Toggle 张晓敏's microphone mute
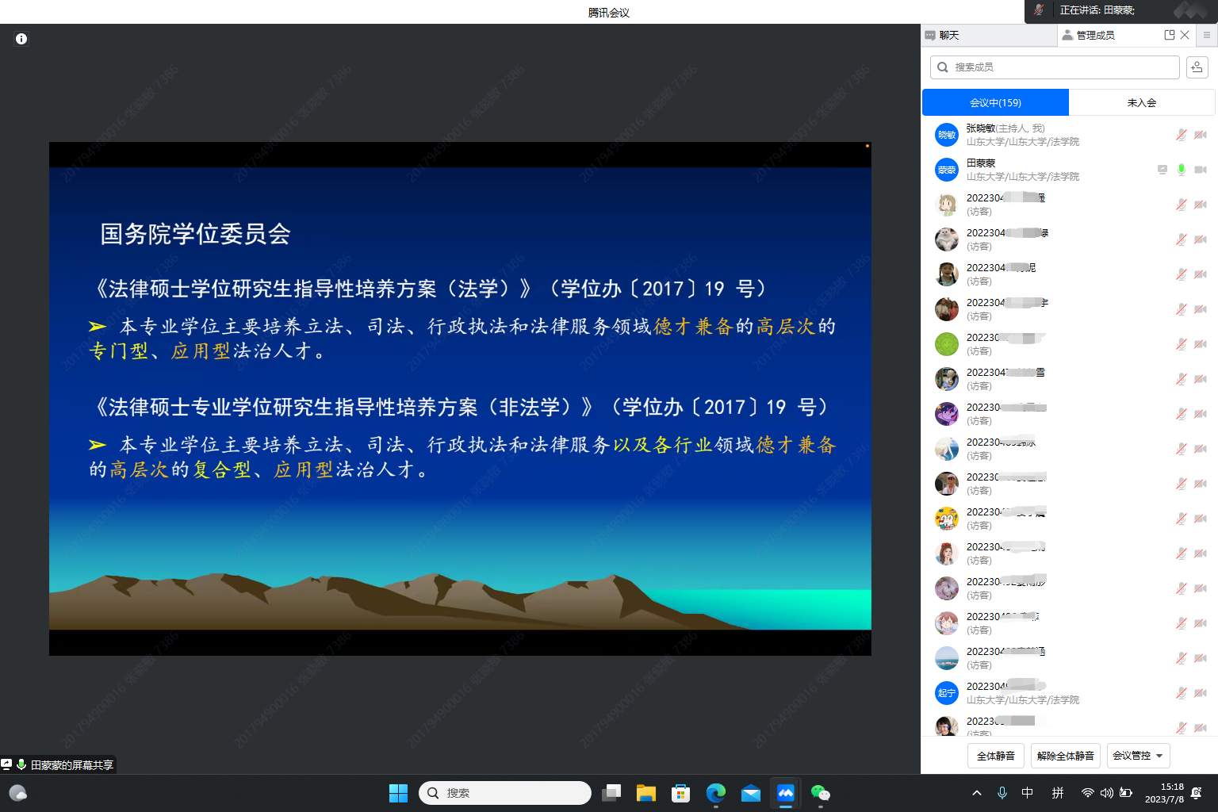The image size is (1218, 812). 1181,135
